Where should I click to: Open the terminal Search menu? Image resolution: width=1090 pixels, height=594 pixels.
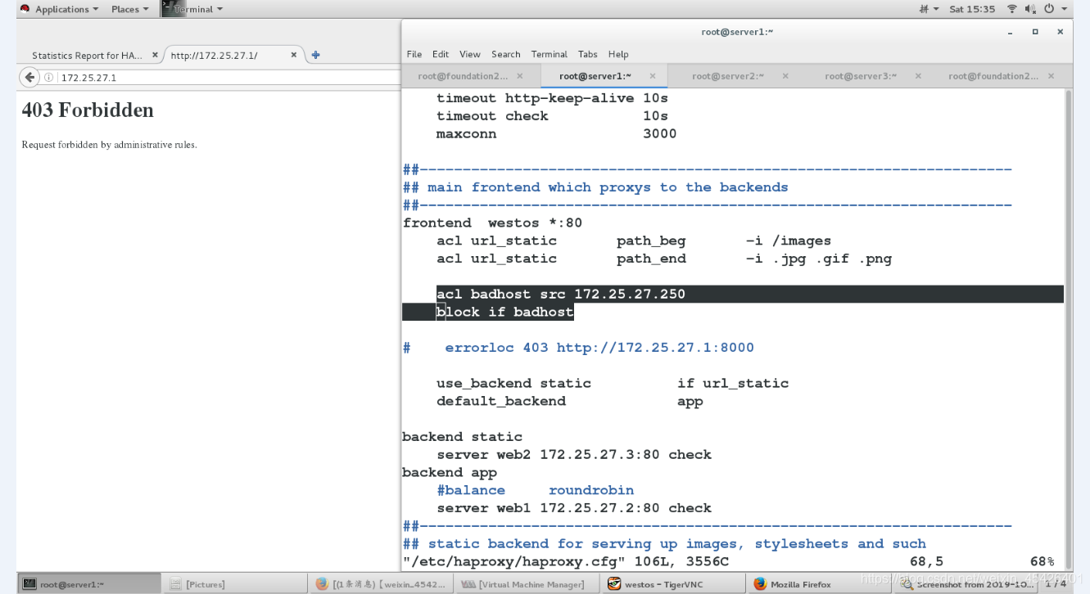point(506,54)
